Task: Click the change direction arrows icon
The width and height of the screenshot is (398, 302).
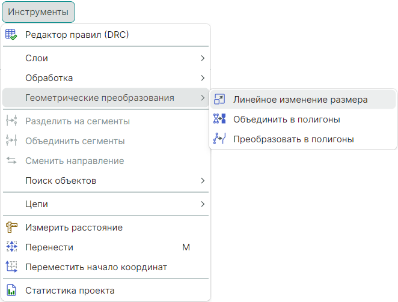Action: click(11, 161)
